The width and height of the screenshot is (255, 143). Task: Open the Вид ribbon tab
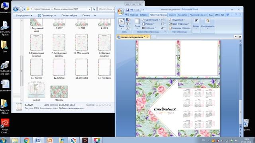click(210, 15)
